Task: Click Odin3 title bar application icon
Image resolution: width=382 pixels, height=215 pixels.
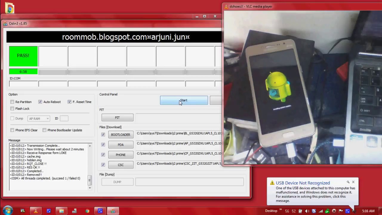Action: tap(5, 23)
